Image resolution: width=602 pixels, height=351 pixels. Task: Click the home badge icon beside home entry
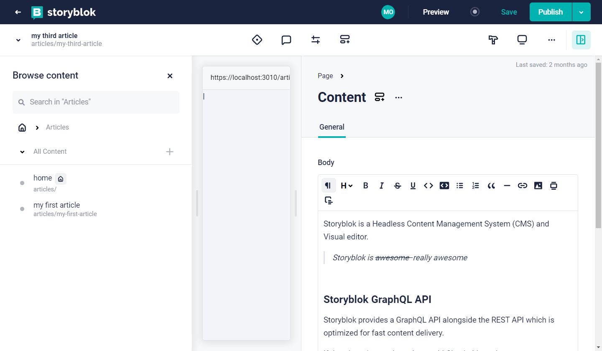[x=61, y=179]
